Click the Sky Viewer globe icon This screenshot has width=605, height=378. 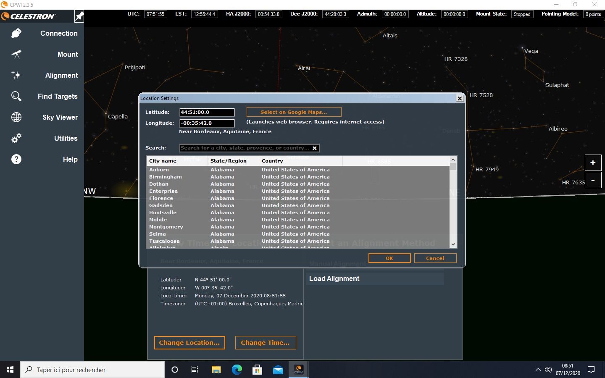16,117
